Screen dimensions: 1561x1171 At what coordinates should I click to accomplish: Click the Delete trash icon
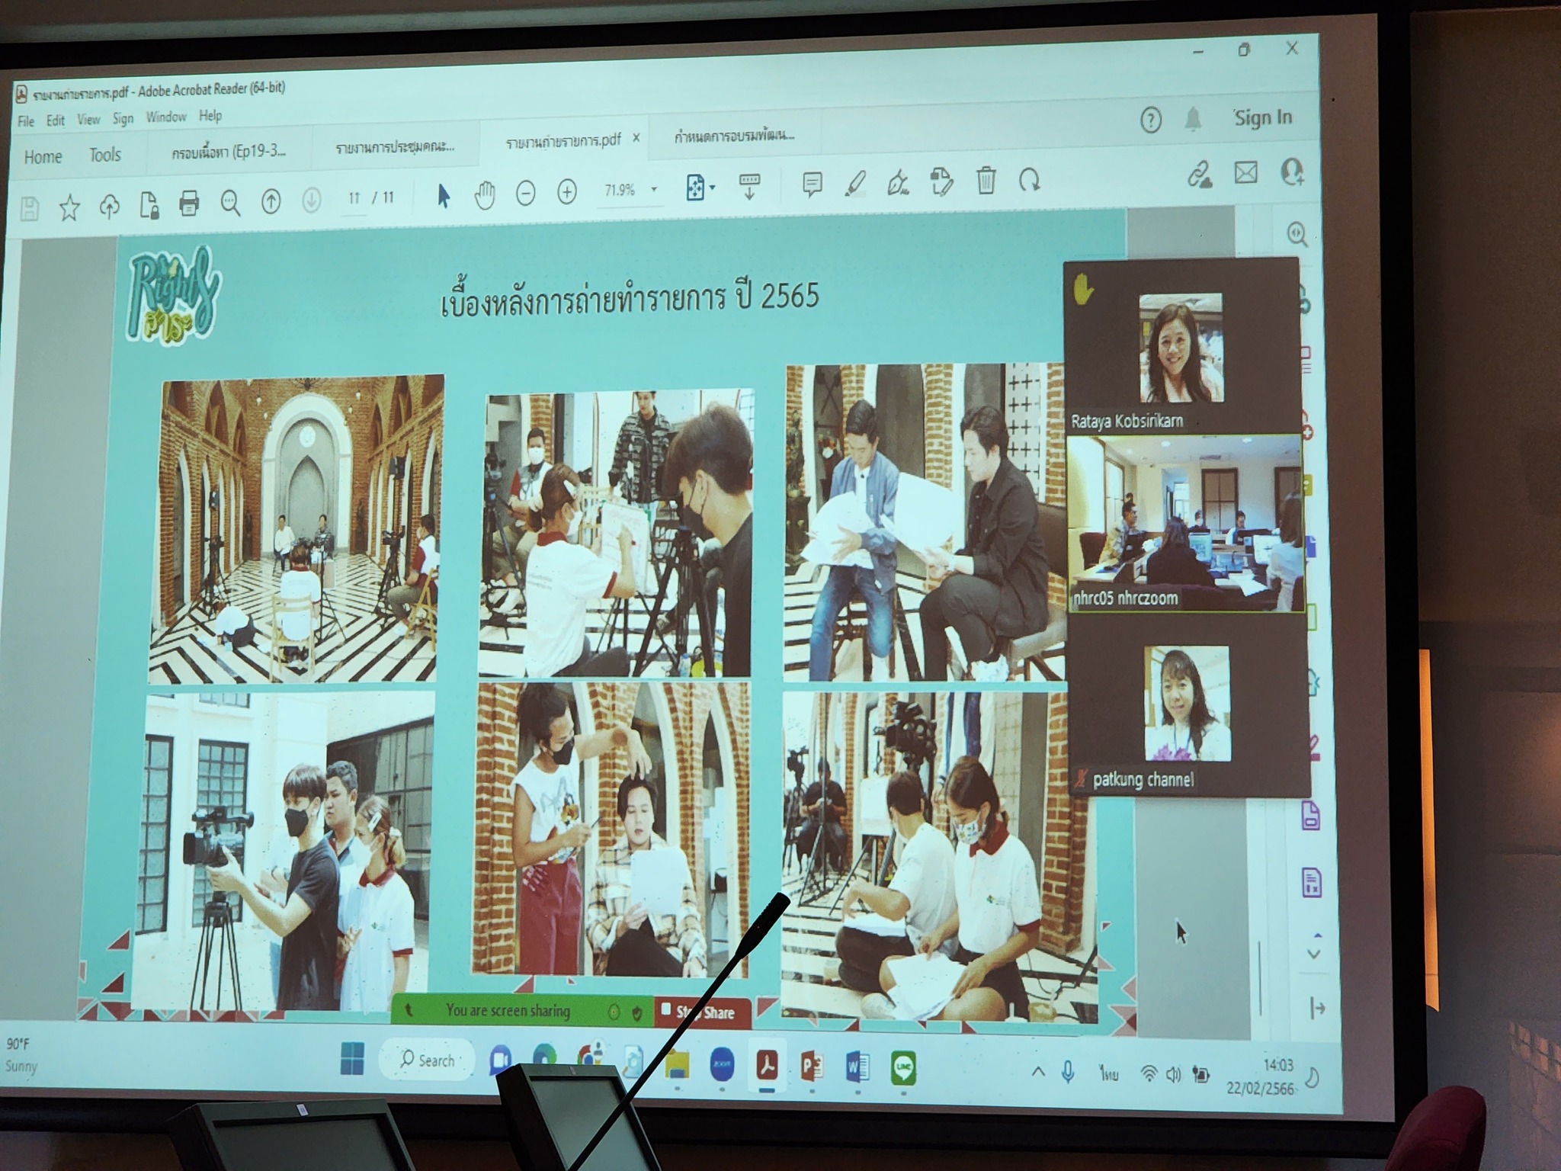[986, 181]
